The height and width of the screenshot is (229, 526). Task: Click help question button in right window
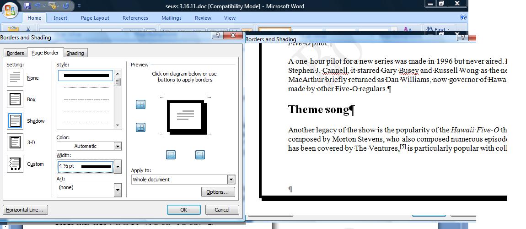(463, 37)
